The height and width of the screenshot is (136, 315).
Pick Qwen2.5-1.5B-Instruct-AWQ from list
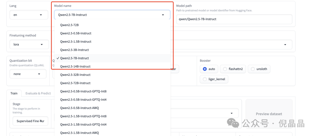[113, 133]
